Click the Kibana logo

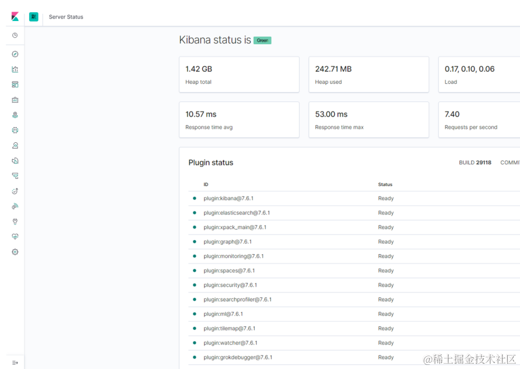point(15,16)
